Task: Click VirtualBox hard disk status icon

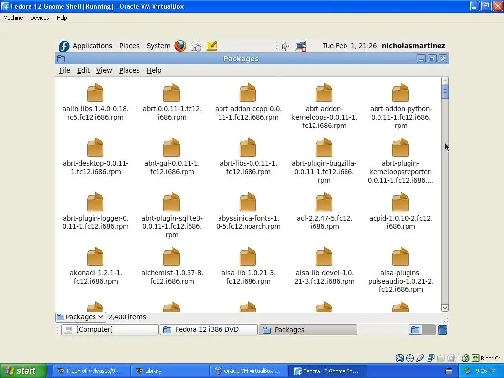Action: 399,358
